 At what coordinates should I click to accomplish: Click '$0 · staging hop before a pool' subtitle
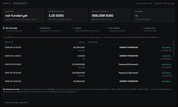[x=60, y=20]
